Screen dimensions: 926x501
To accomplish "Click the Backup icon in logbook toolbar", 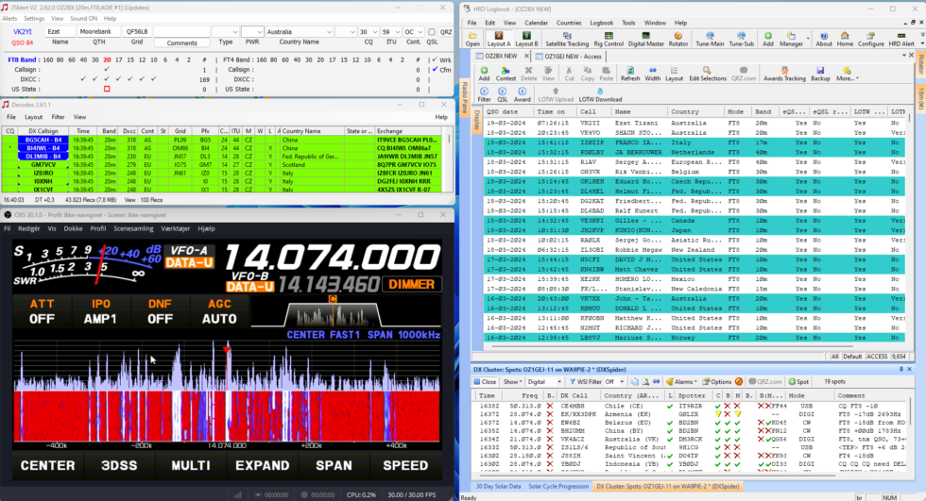I will pos(820,74).
